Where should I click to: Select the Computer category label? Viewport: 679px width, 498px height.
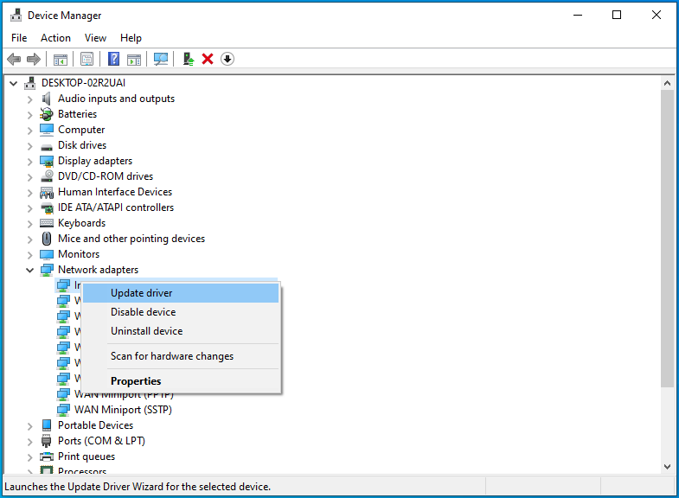pyautogui.click(x=81, y=130)
